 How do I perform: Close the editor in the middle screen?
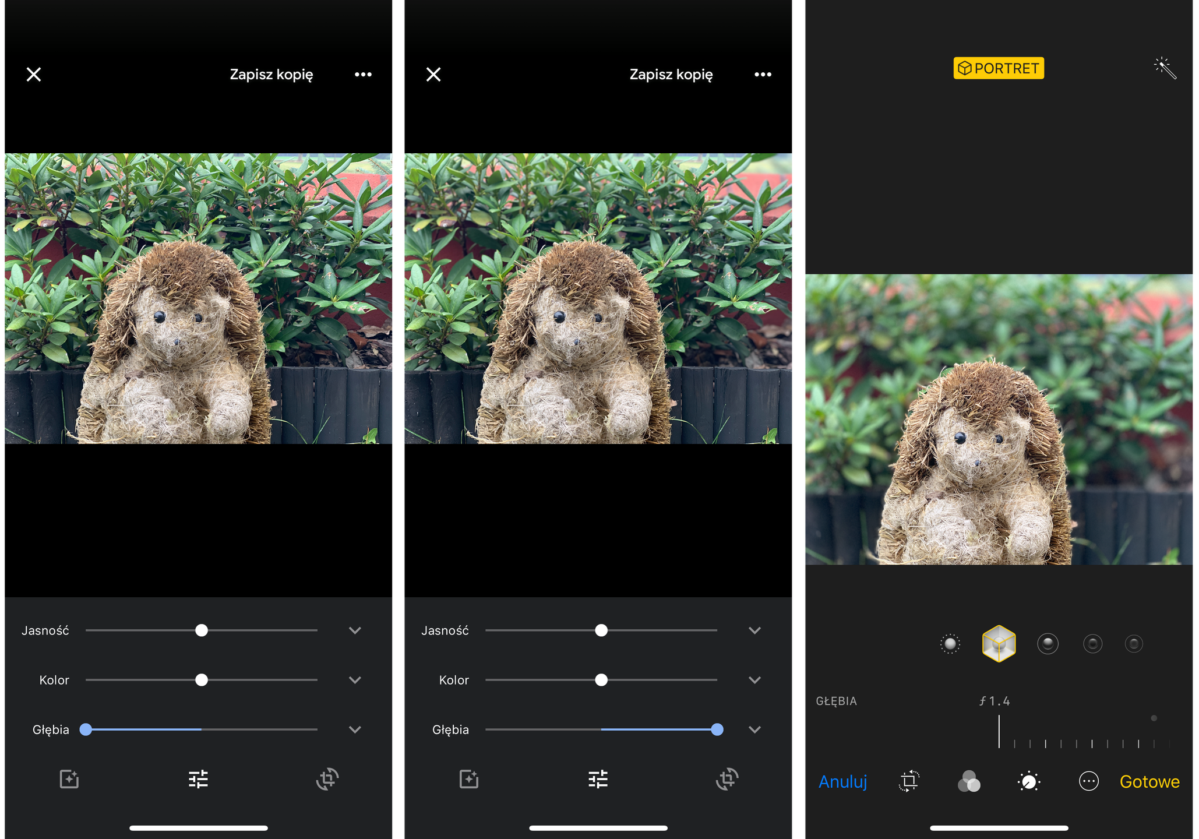click(x=433, y=75)
